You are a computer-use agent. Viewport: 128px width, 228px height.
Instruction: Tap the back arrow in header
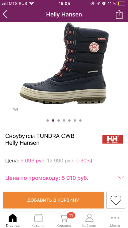coord(5,15)
